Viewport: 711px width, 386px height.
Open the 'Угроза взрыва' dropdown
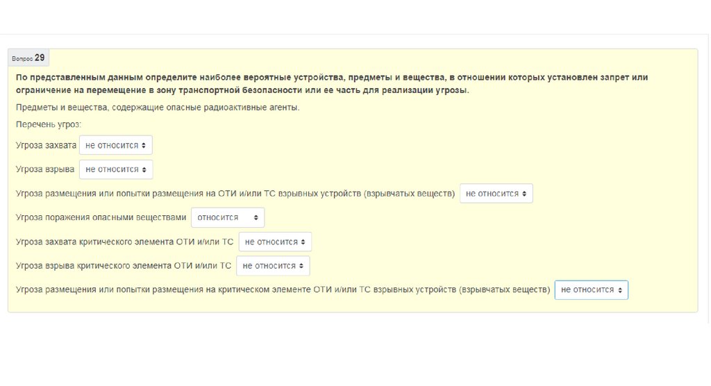pyautogui.click(x=115, y=169)
